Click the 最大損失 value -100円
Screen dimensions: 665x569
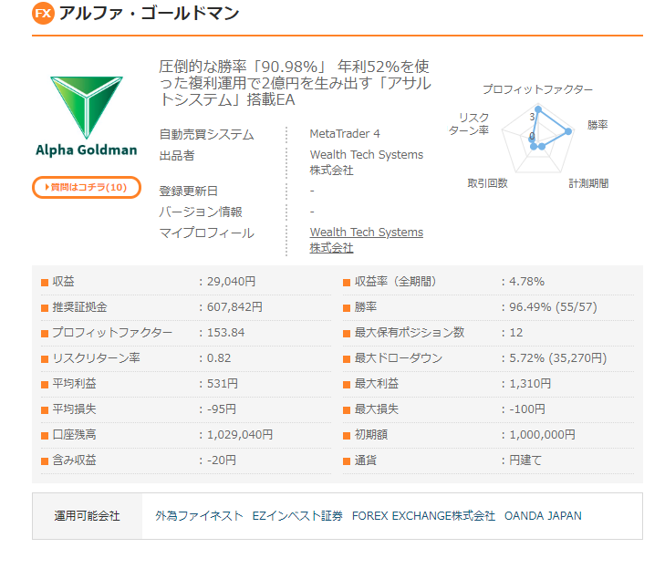click(x=527, y=409)
